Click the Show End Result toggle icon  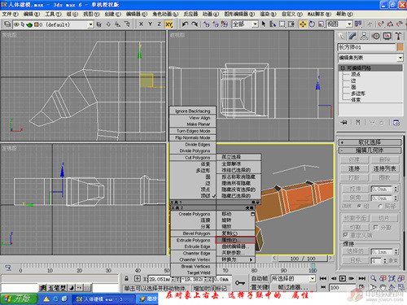(x=358, y=123)
